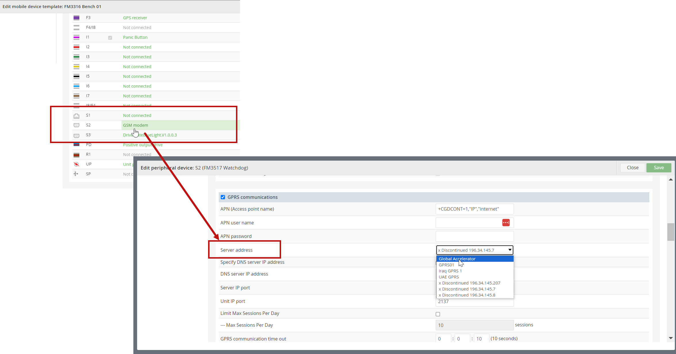This screenshot has height=354, width=676.
Task: Open Not connected link on I3
Action: click(x=137, y=57)
